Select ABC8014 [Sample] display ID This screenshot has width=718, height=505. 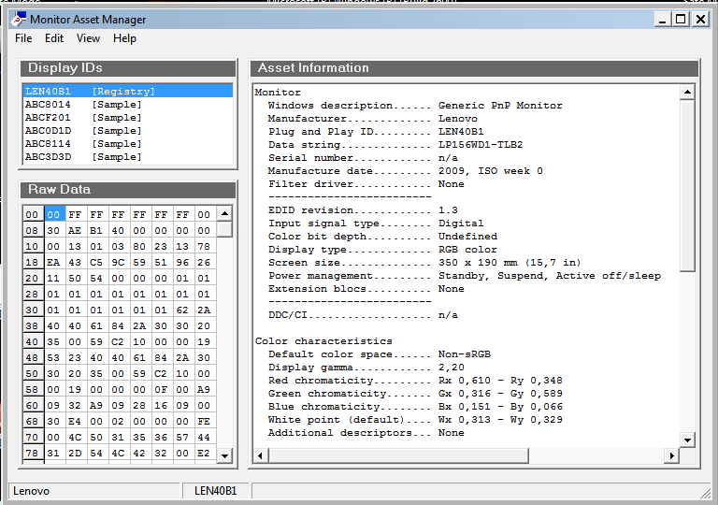tap(128, 105)
